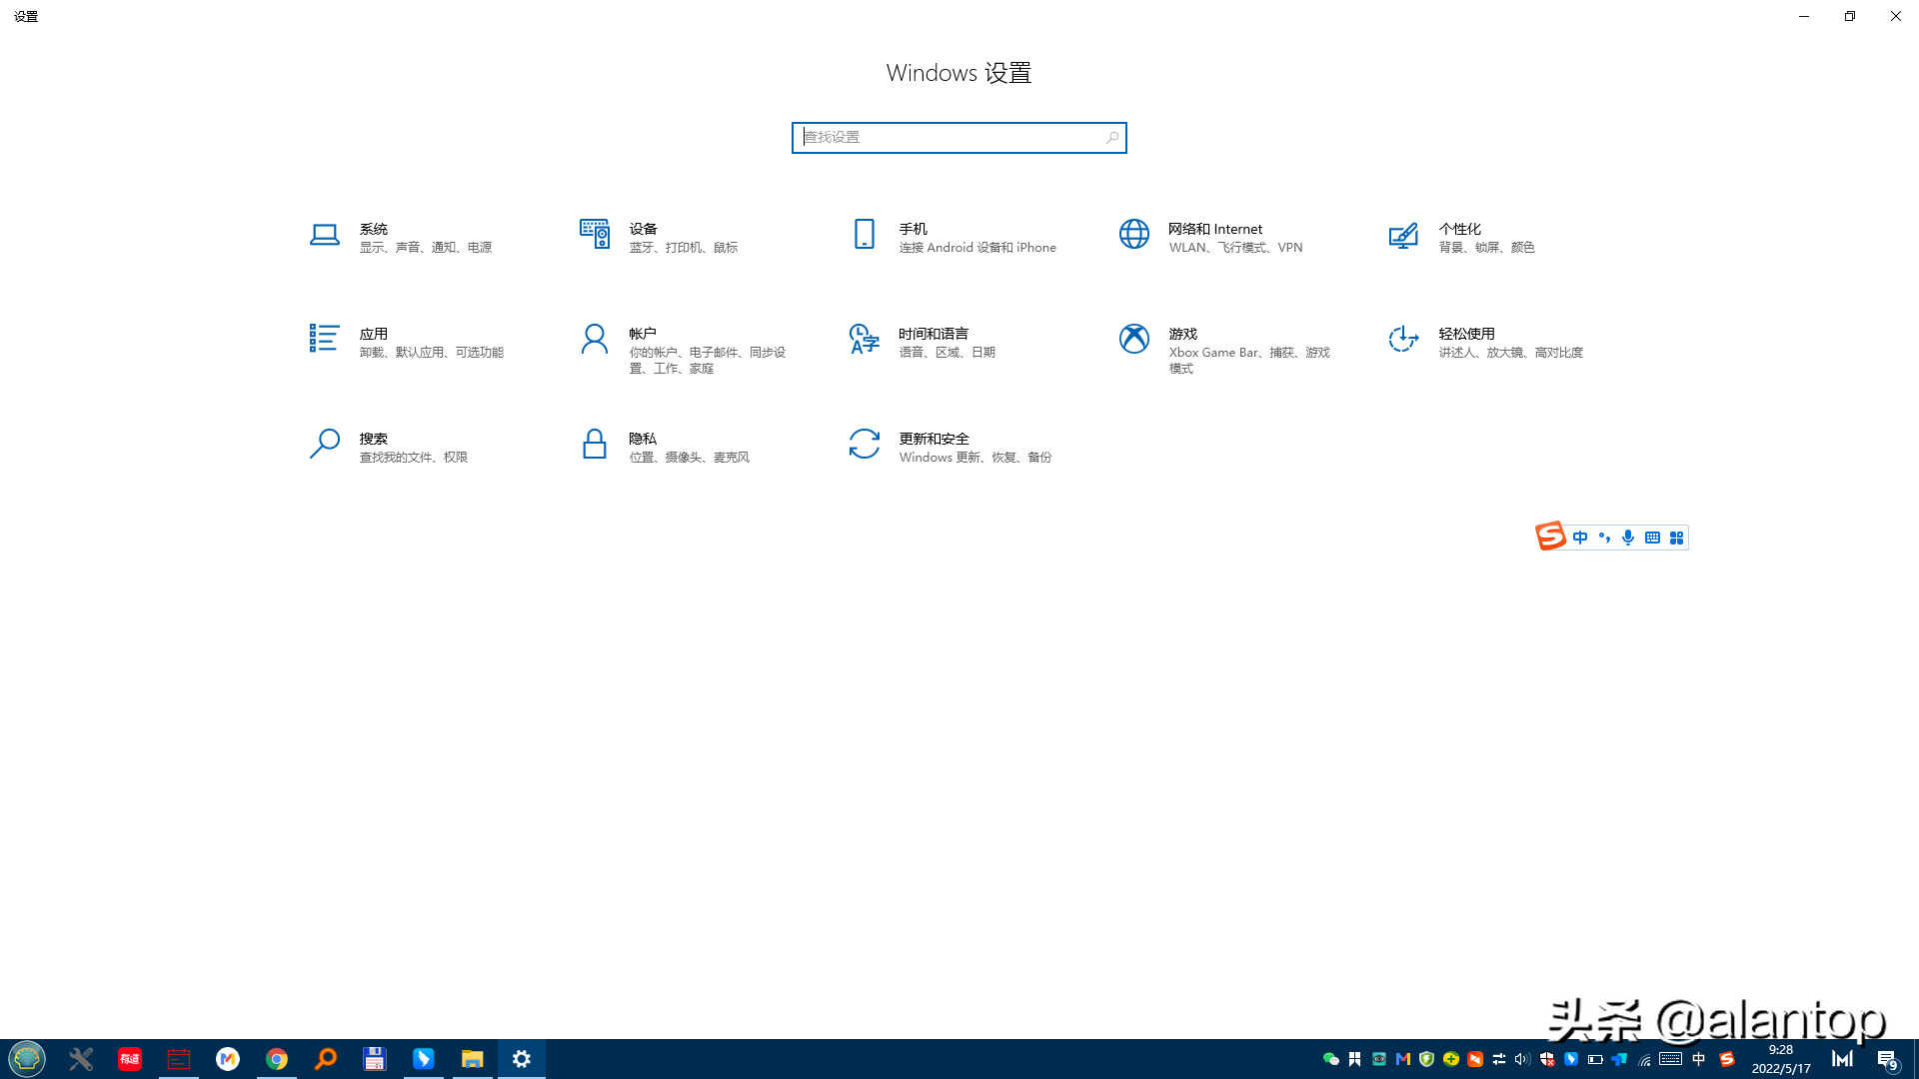Click the white M icon beside the clock
Image resolution: width=1919 pixels, height=1079 pixels.
coord(1842,1059)
